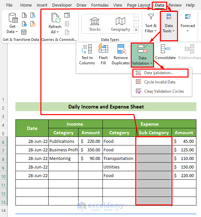The image size is (201, 217).
Task: Select the $ 150.00 expense amount cell
Action: click(184, 167)
